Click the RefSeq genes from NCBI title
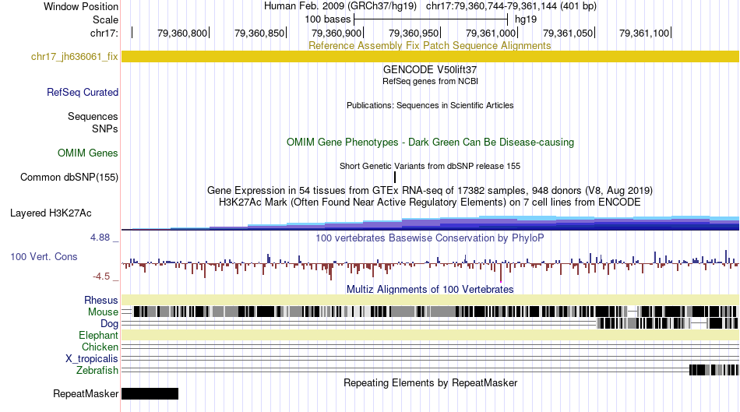The image size is (740, 412). coord(430,81)
